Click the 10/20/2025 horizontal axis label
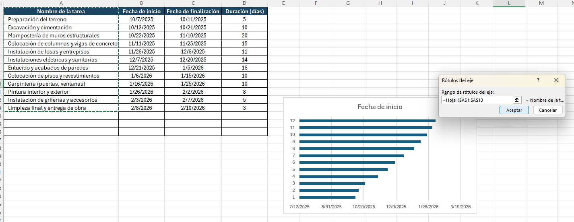The width and height of the screenshot is (574, 222). pyautogui.click(x=363, y=207)
